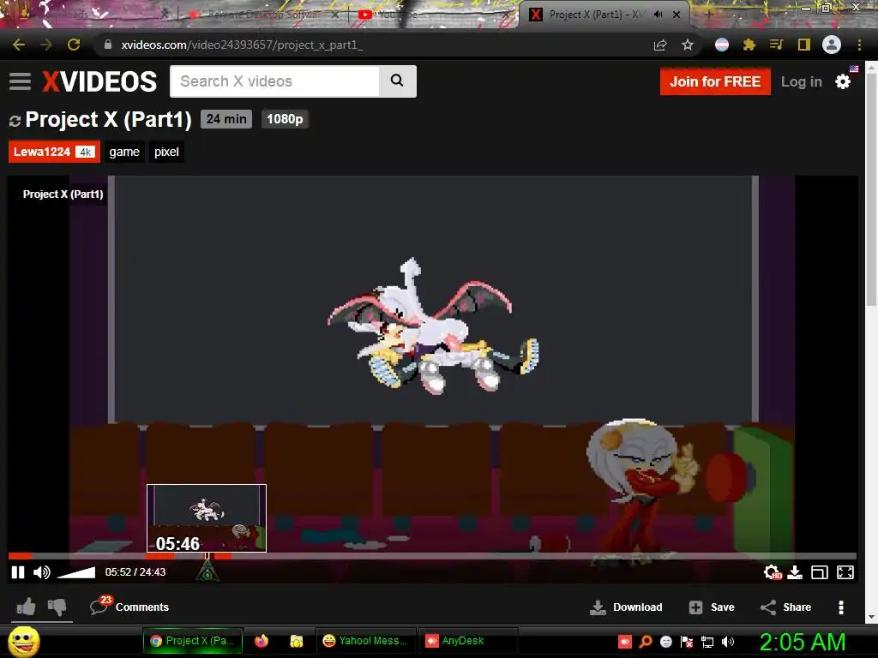Select the game tag
This screenshot has width=878, height=658.
pos(124,152)
